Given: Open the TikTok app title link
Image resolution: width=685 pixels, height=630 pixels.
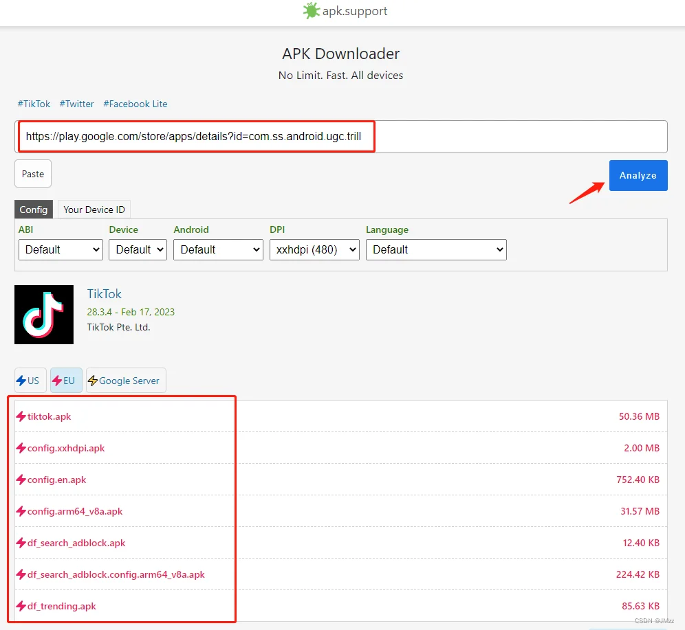Looking at the screenshot, I should click(x=104, y=293).
